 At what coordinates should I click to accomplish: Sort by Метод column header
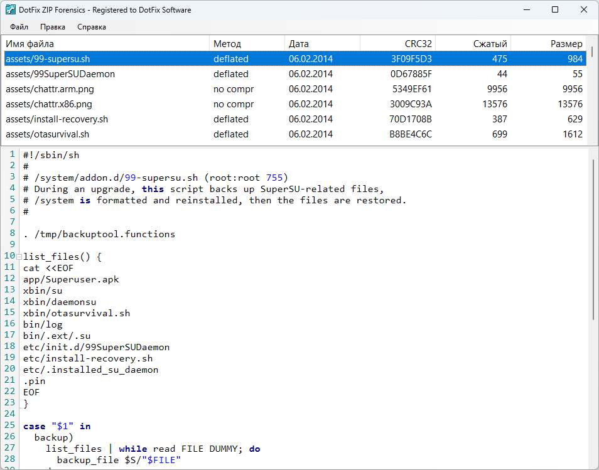pos(247,43)
